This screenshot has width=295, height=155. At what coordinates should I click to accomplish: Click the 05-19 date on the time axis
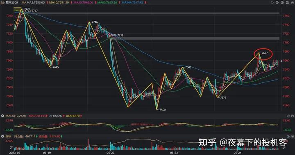(x=47, y=153)
